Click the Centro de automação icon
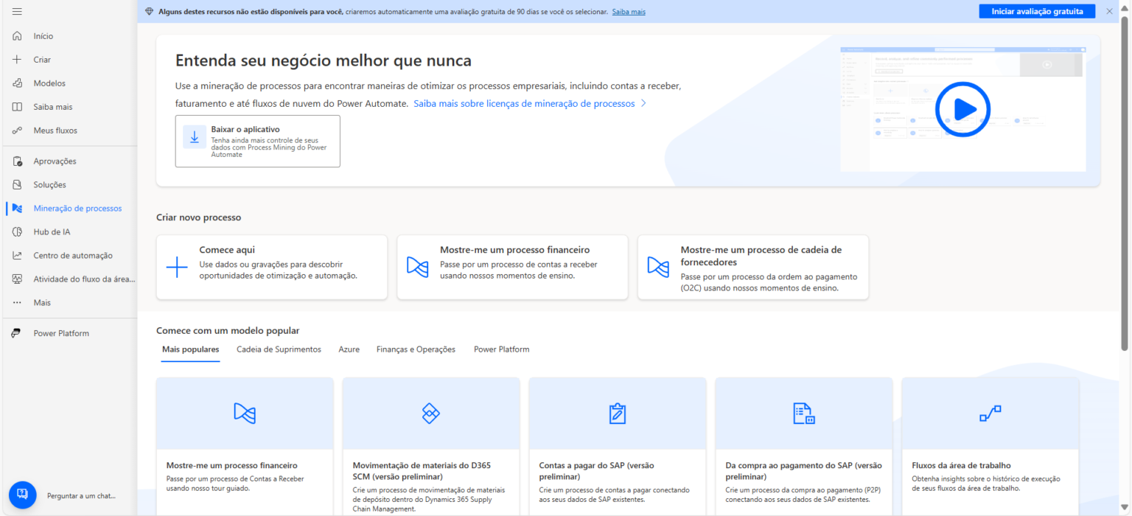 (x=16, y=255)
